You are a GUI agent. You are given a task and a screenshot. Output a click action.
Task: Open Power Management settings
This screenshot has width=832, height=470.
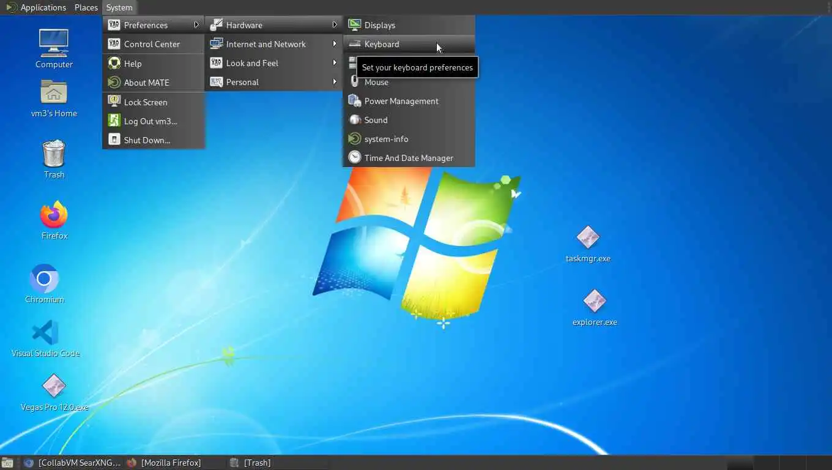pyautogui.click(x=409, y=101)
